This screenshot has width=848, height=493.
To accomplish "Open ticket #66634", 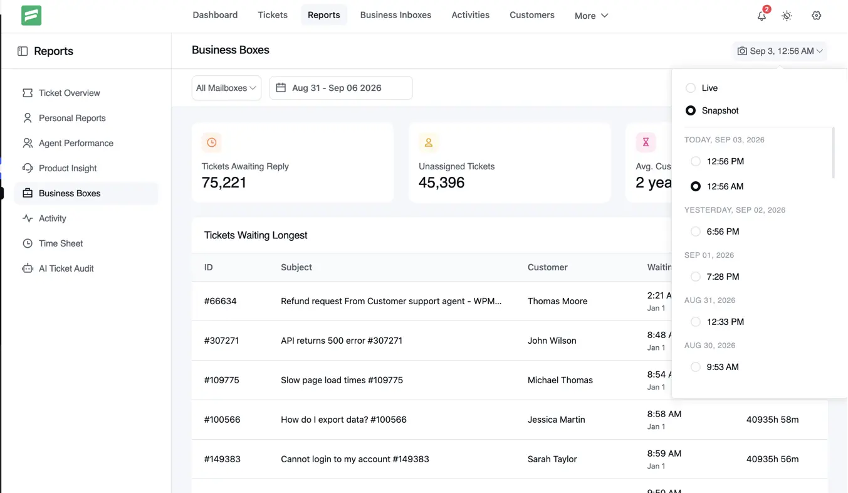I will click(220, 301).
